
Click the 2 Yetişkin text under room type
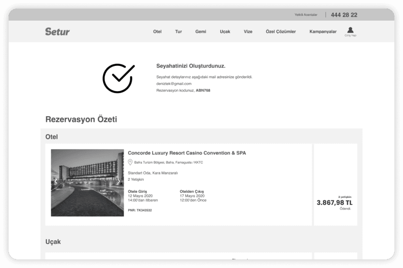[x=136, y=179]
